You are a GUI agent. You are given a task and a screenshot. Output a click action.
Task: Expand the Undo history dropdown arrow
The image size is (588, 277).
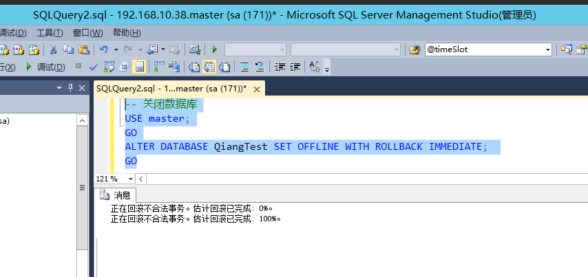pyautogui.click(x=116, y=49)
